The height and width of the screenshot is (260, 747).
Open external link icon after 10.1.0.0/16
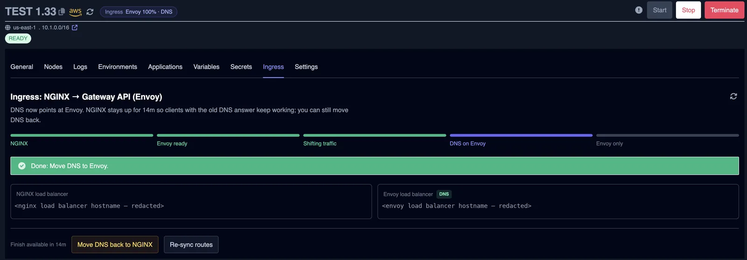tap(75, 28)
